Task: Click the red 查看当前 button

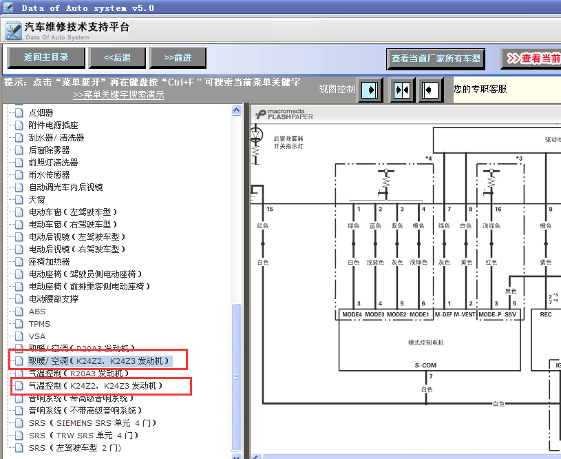Action: (531, 59)
